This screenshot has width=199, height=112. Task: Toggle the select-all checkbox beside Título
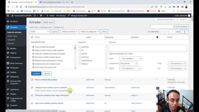pos(32,37)
